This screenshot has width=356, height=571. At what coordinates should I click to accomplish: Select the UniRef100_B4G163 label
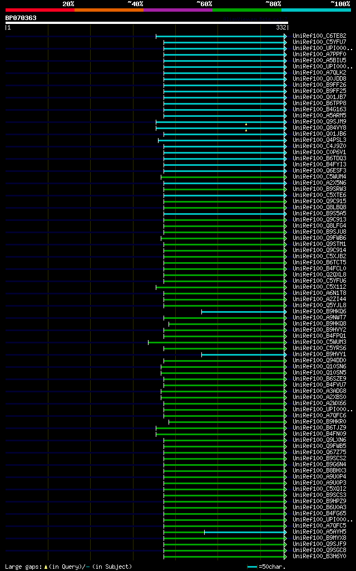click(x=320, y=109)
